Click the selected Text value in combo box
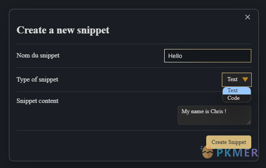 tap(233, 79)
